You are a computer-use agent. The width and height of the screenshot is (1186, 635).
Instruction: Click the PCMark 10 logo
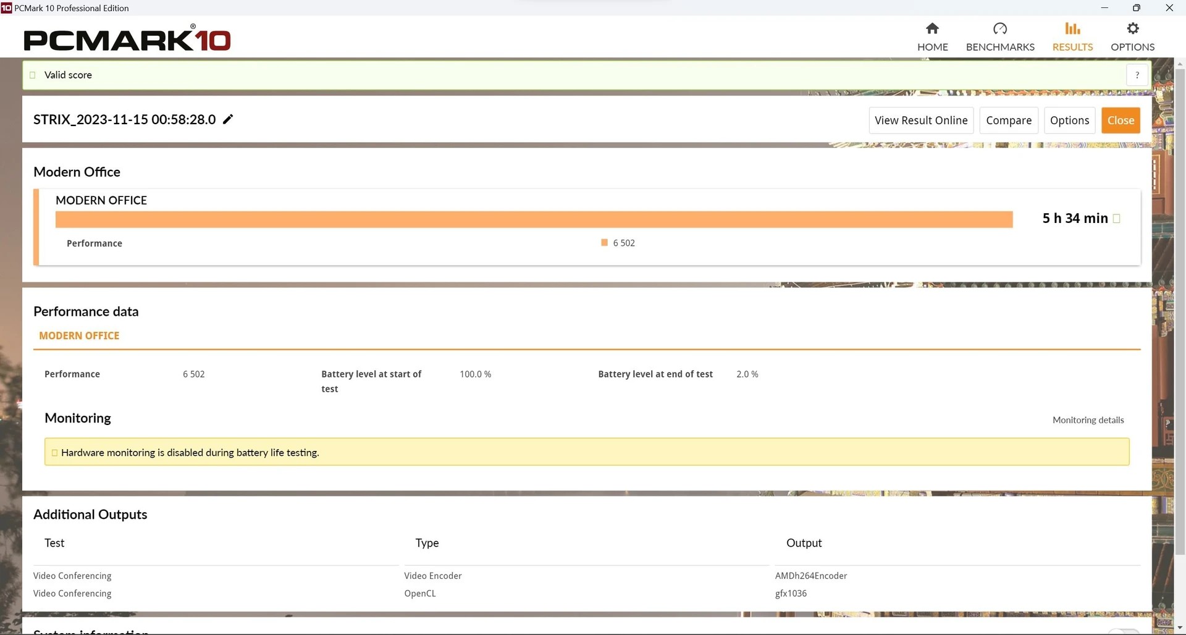[x=127, y=40]
